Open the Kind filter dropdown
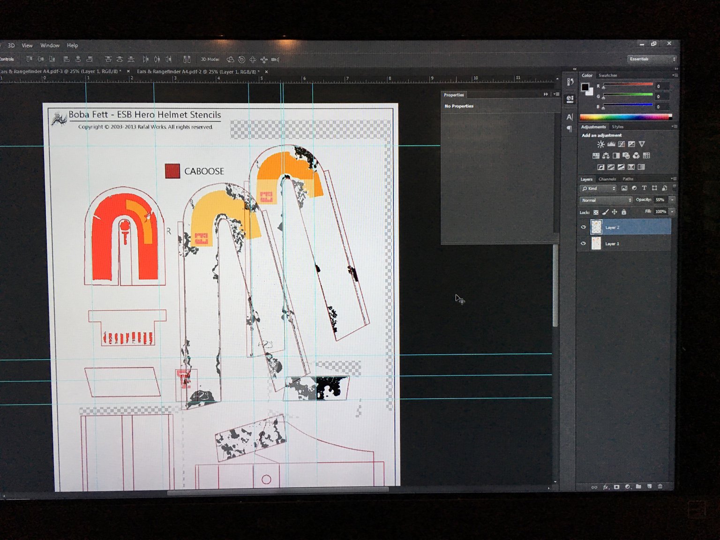 point(599,188)
